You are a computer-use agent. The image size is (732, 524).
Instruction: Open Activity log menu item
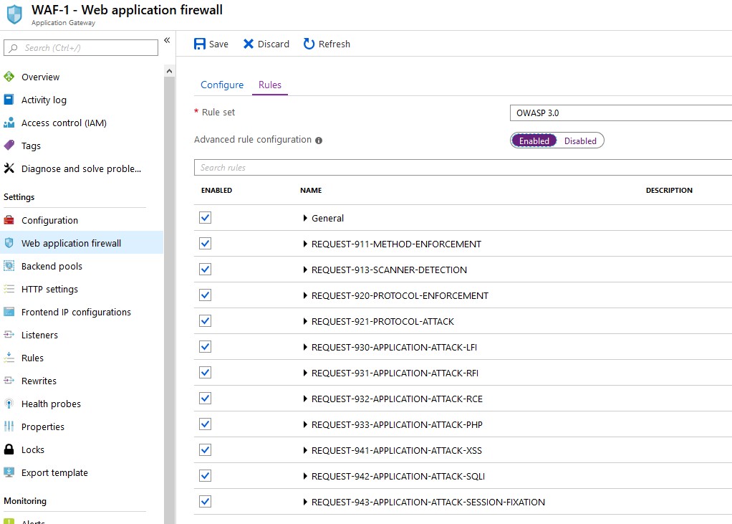[44, 100]
